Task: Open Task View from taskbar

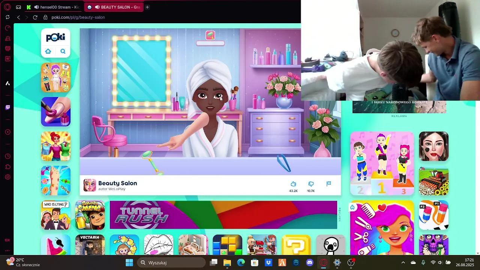Action: pos(213,262)
